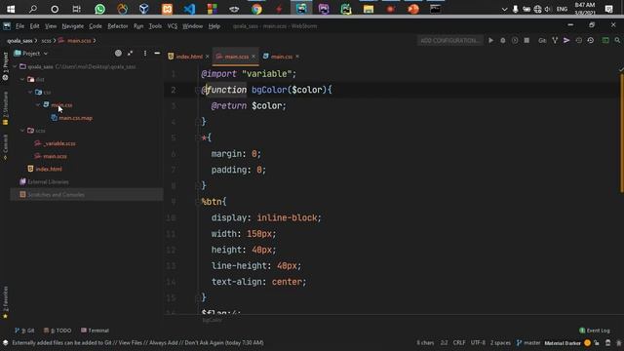Open the Navigate menu

click(x=73, y=26)
